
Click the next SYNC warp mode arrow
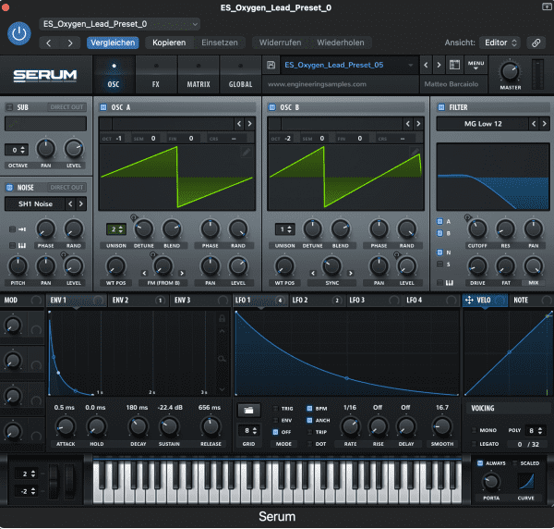[x=351, y=273]
